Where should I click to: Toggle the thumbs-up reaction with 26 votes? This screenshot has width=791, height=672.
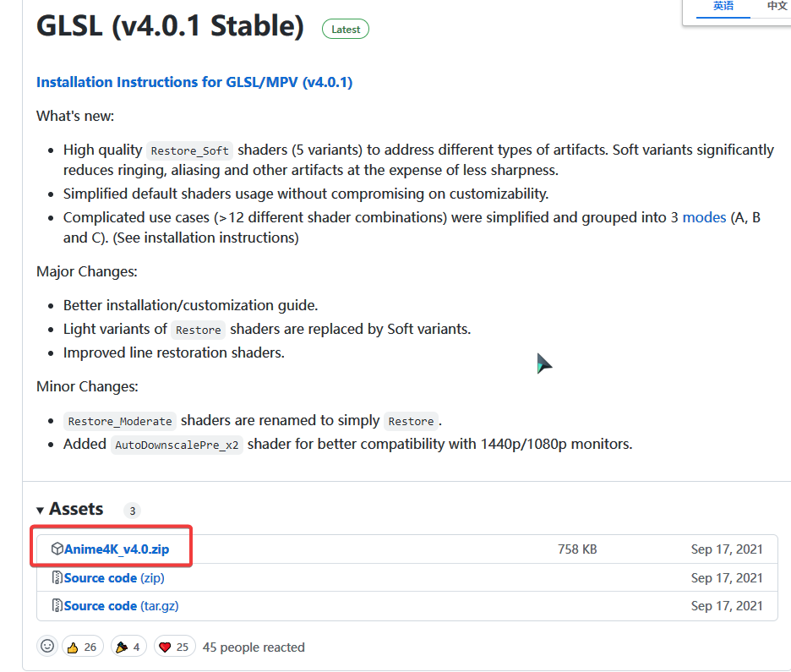click(82, 647)
